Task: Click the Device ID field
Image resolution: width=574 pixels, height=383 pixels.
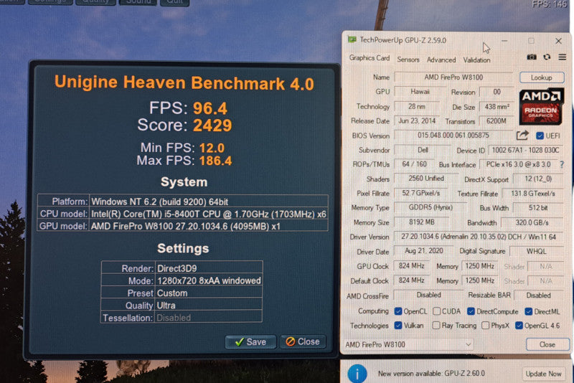Action: (525, 150)
